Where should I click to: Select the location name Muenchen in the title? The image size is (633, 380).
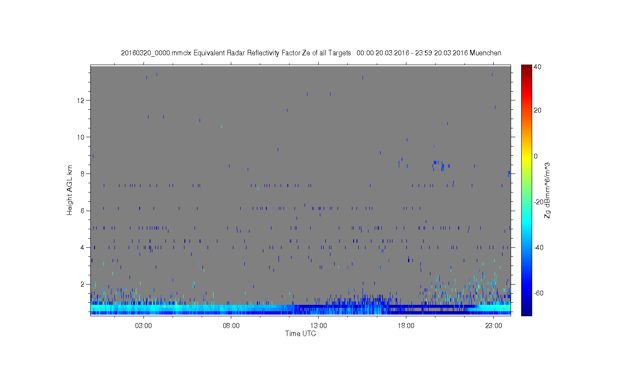tap(485, 53)
